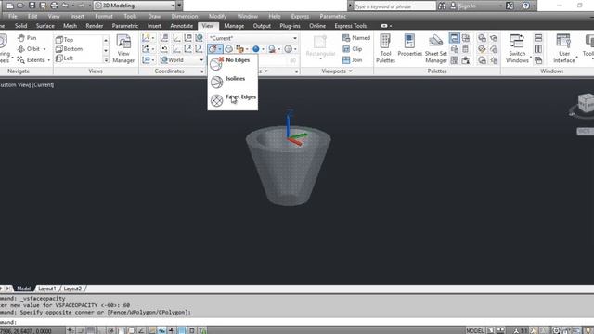Select the Model tab
This screenshot has width=594, height=334.
(23, 289)
